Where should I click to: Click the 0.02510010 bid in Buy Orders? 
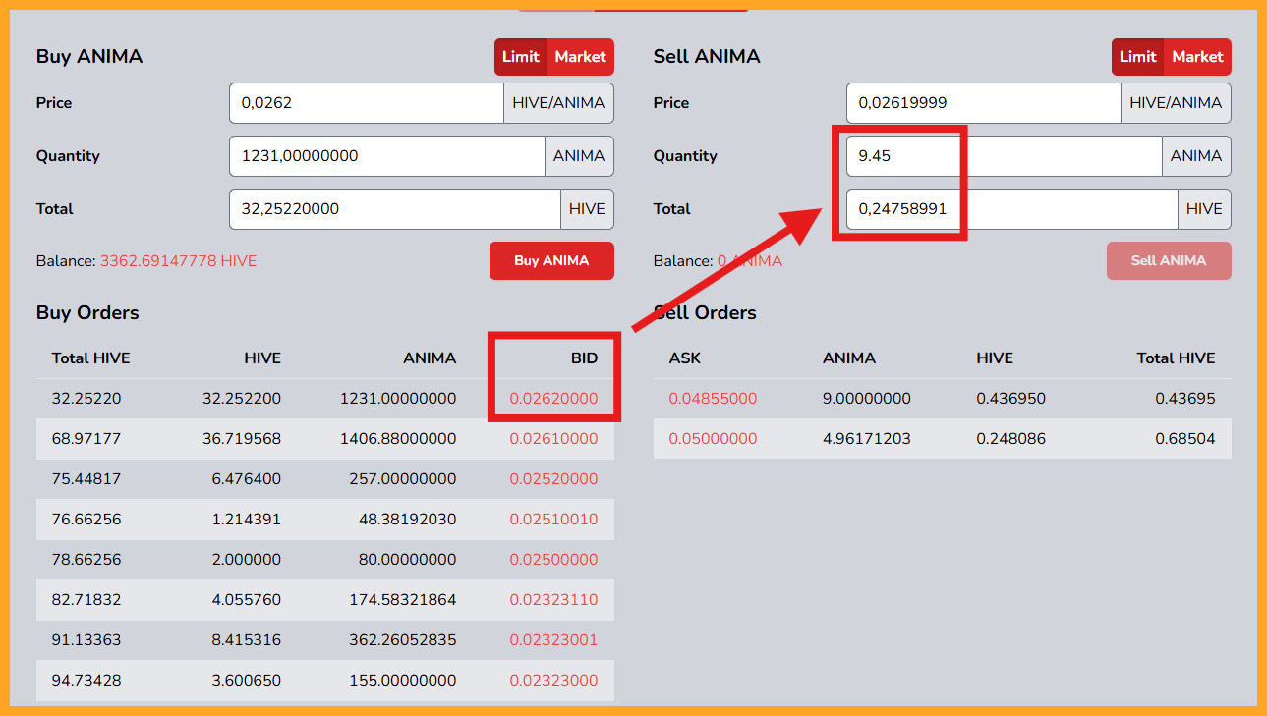coord(553,520)
